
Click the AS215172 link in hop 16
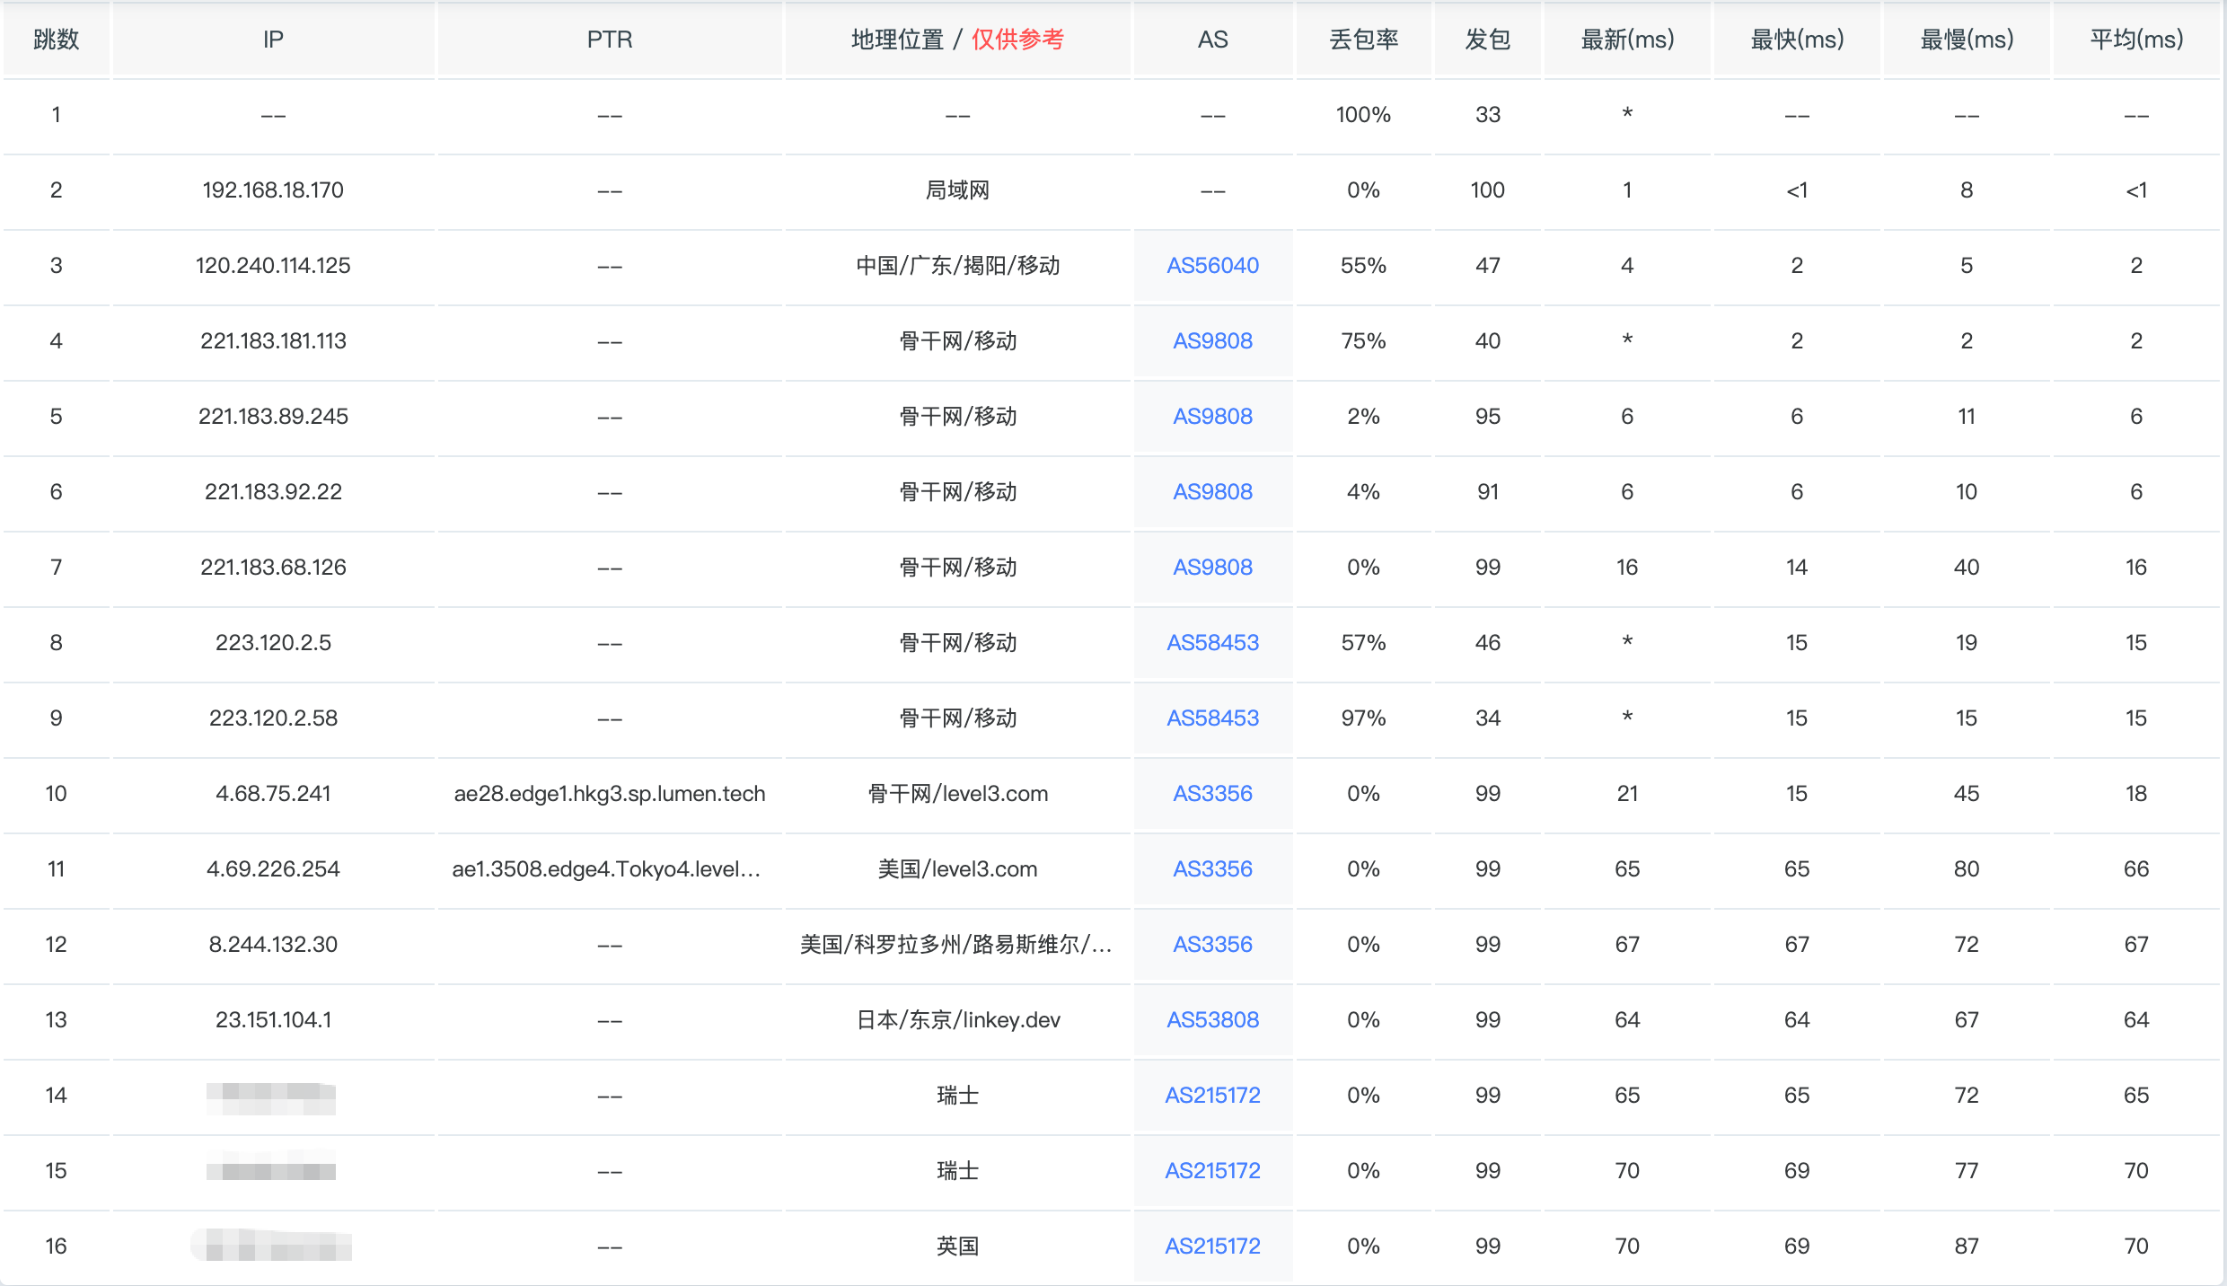(x=1212, y=1246)
